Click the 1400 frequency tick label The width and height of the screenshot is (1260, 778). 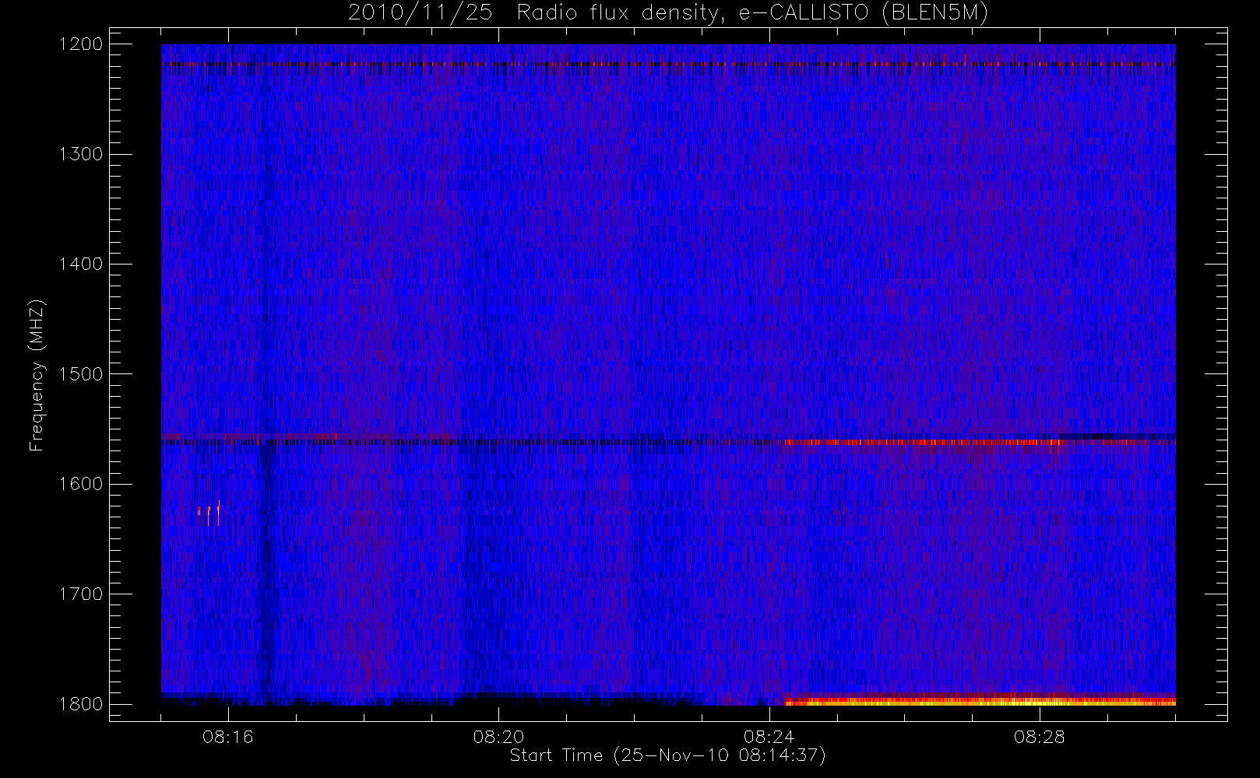[x=81, y=265]
